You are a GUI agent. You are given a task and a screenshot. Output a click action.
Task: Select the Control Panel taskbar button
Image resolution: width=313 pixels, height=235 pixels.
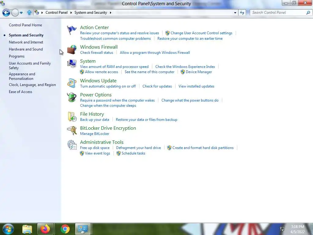tap(83, 229)
